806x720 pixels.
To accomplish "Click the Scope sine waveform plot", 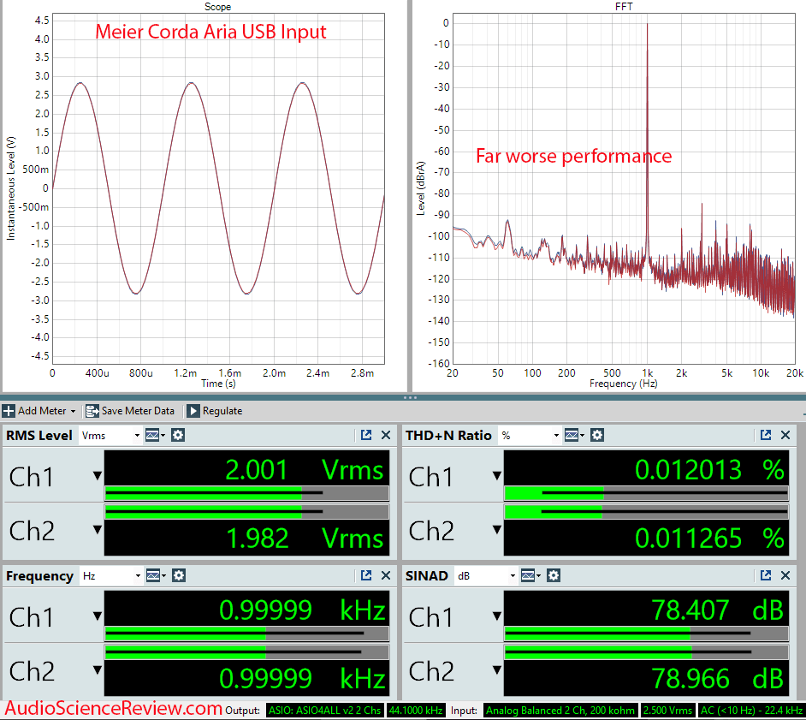I will (x=218, y=188).
